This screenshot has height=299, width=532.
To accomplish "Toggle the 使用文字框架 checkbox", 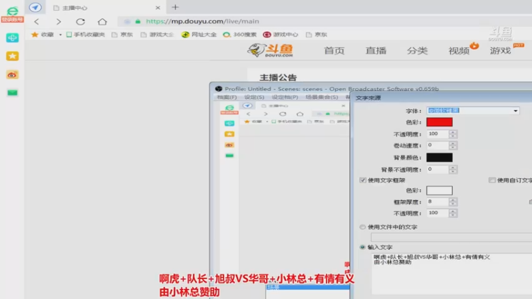I will point(363,180).
